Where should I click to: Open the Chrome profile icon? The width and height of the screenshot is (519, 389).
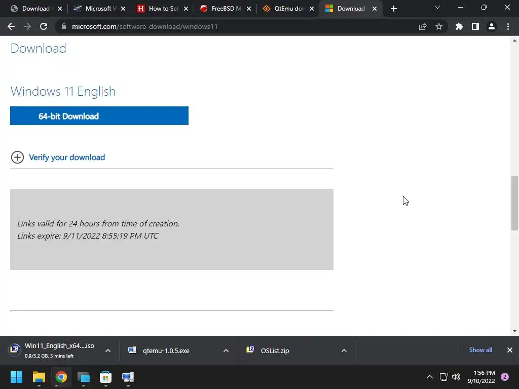point(492,26)
